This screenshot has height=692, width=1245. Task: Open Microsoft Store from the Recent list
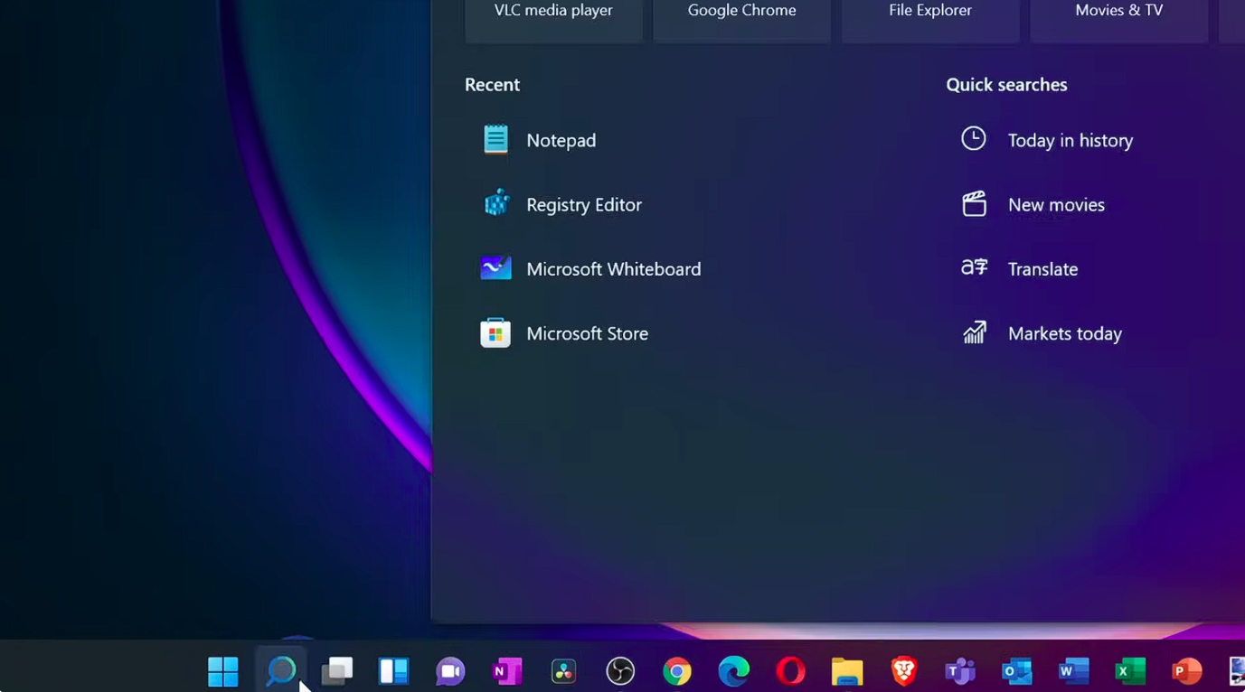pyautogui.click(x=565, y=333)
